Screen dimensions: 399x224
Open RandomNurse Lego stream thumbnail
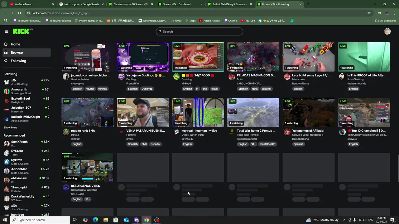pyautogui.click(x=309, y=57)
